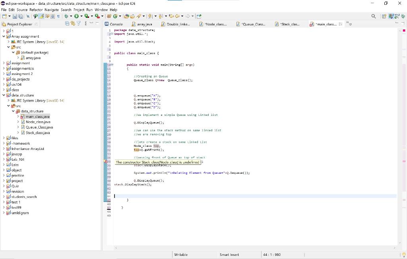407x259 pixels.
Task: Collapse the Array assignment project
Action: [4, 36]
